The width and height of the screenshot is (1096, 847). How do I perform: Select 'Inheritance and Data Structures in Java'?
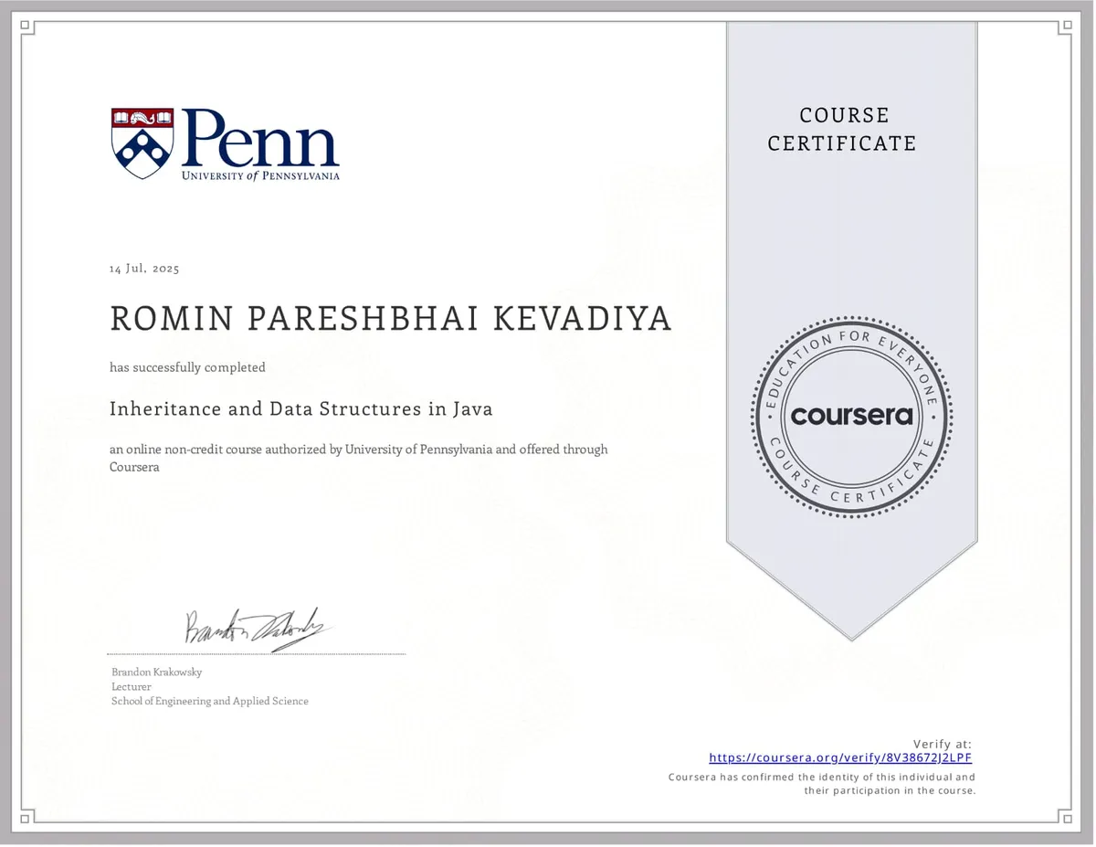tap(301, 408)
